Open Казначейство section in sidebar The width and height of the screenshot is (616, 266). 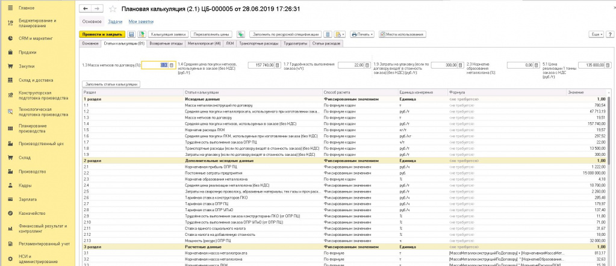[38, 214]
